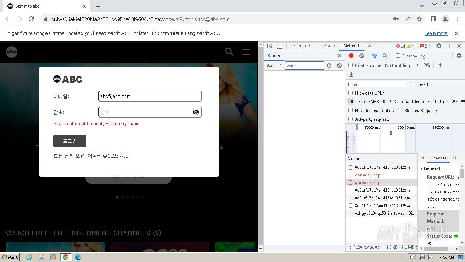The width and height of the screenshot is (465, 262).
Task: Check 3rd-party requests checkbox
Action: (x=351, y=119)
